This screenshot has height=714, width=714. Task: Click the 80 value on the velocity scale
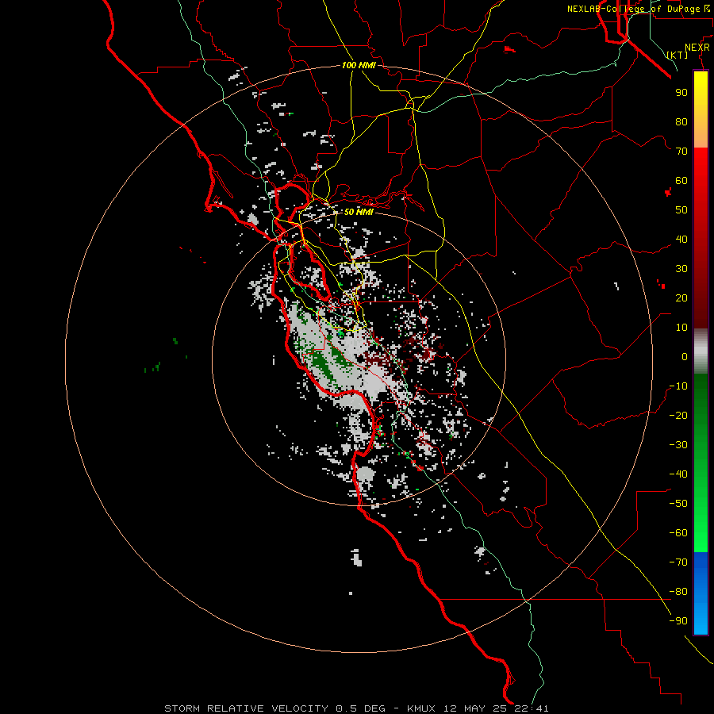point(681,121)
